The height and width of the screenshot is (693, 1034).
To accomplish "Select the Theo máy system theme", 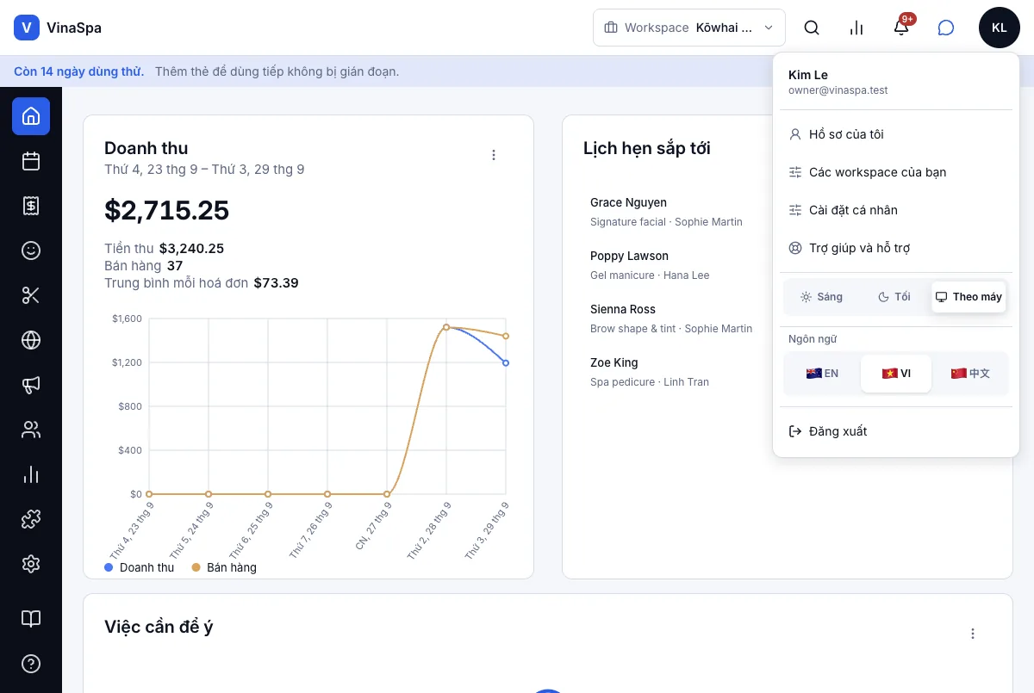I will 969,297.
